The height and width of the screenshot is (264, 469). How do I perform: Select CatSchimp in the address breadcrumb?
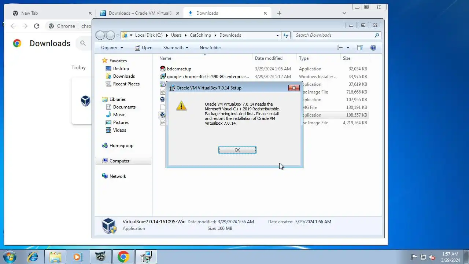click(200, 35)
